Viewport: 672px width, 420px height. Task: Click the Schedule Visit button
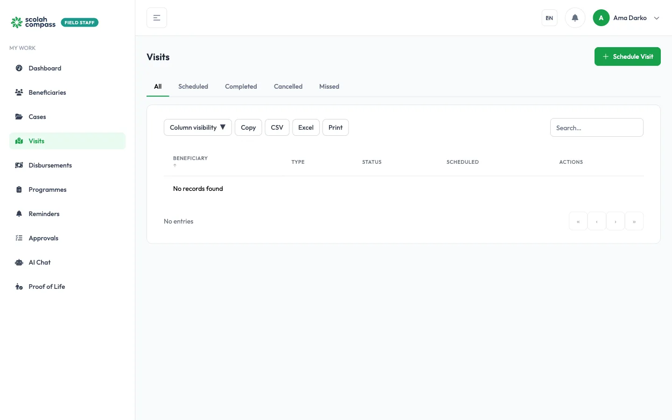tap(628, 56)
